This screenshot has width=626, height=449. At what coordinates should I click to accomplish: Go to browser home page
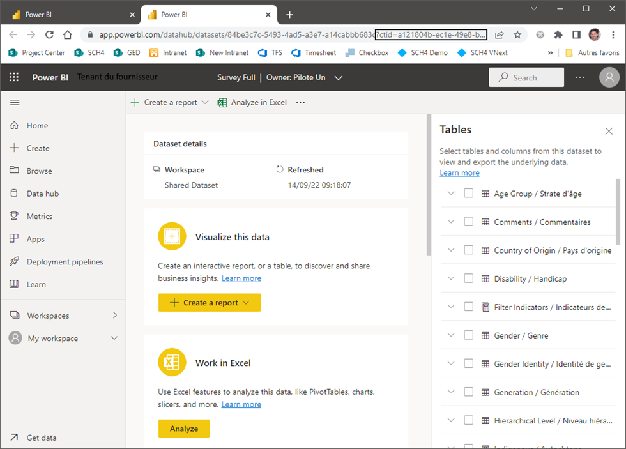(x=68, y=34)
